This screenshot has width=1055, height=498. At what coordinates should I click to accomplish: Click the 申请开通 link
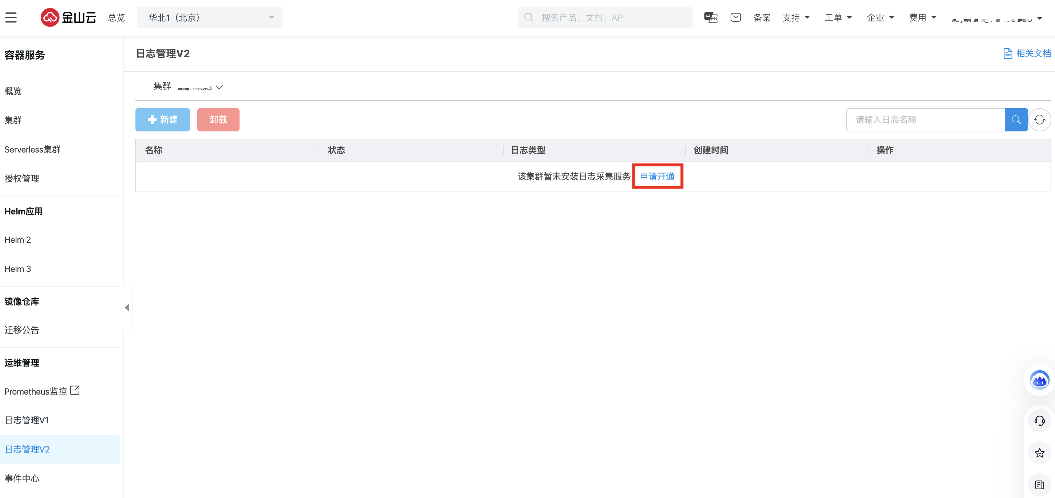(657, 177)
